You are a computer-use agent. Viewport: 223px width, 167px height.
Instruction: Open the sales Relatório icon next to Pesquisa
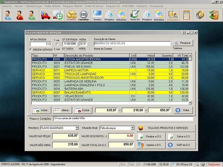pos(121,15)
